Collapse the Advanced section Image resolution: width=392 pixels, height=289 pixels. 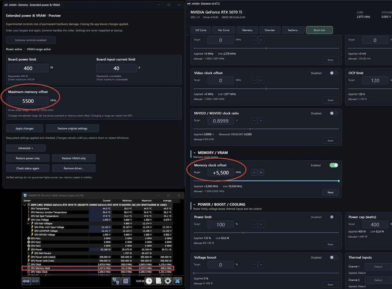click(x=26, y=148)
